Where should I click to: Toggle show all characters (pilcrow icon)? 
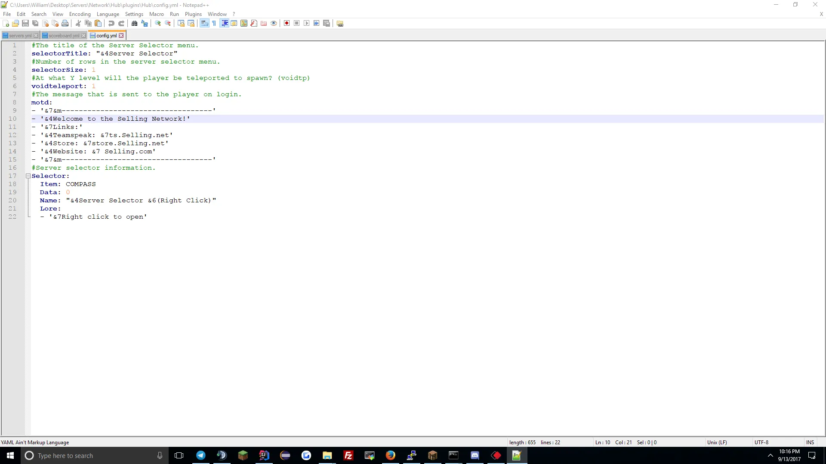coord(214,23)
